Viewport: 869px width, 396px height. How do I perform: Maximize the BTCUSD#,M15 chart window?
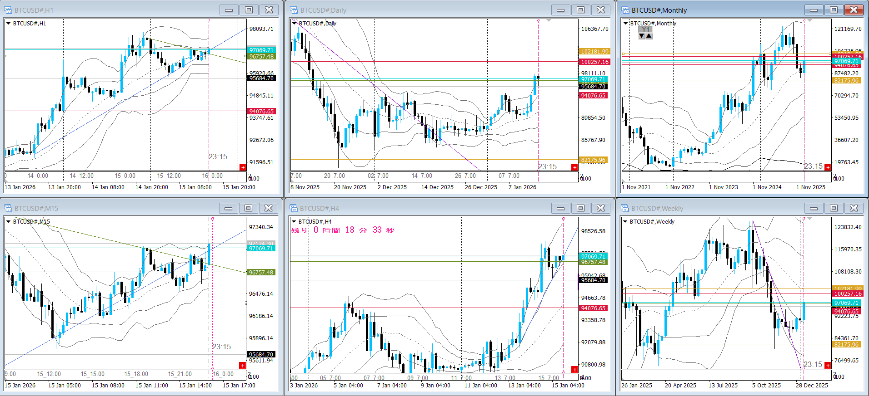(248, 208)
